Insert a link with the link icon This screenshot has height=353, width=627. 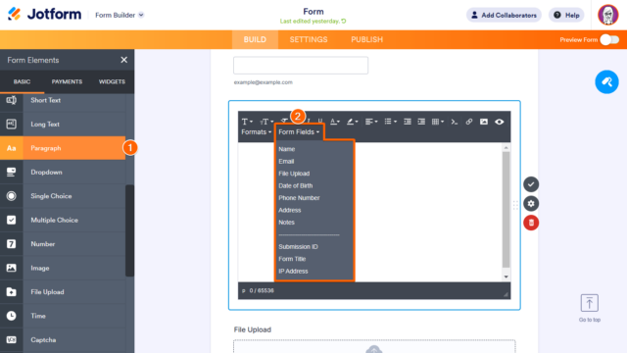pyautogui.click(x=468, y=122)
